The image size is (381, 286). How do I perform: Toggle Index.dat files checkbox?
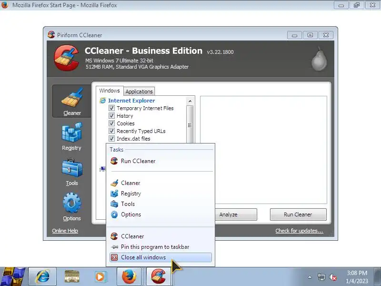111,139
